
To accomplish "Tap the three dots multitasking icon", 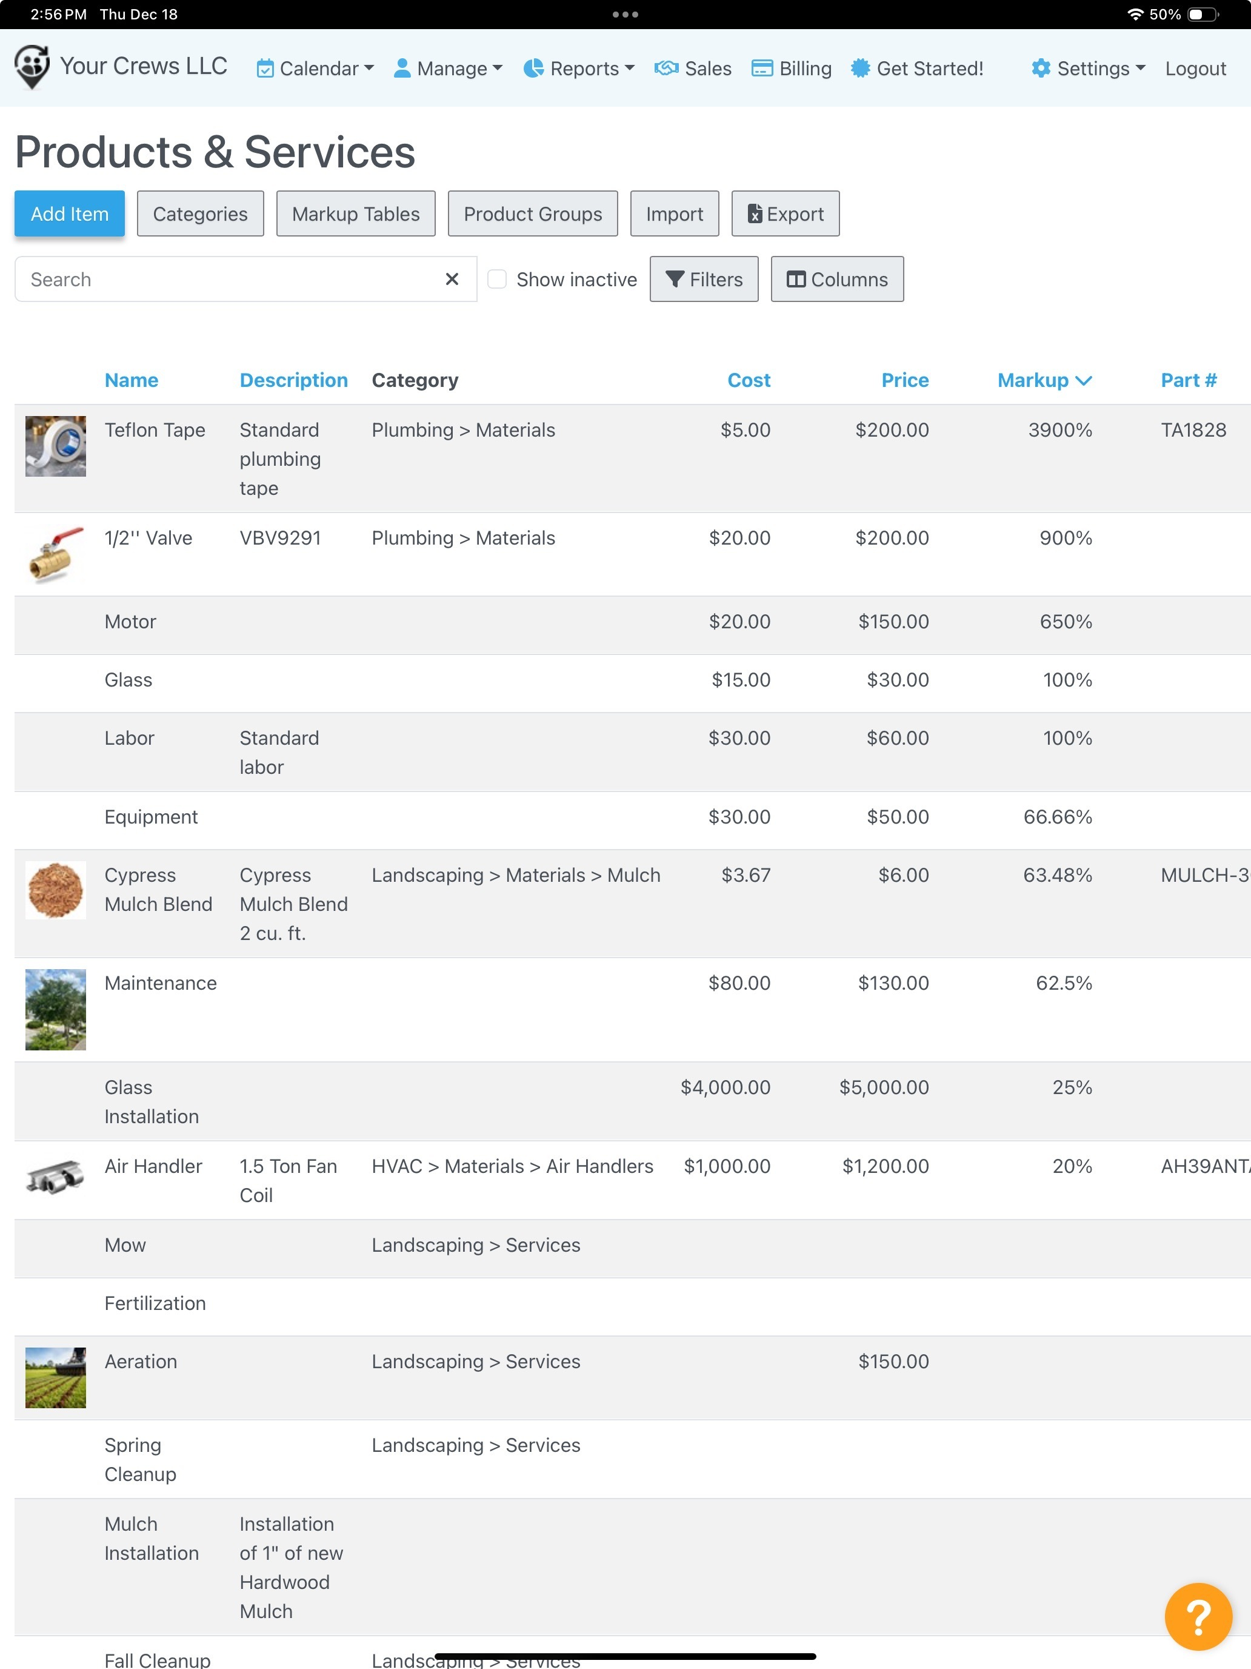I will 625,15.
